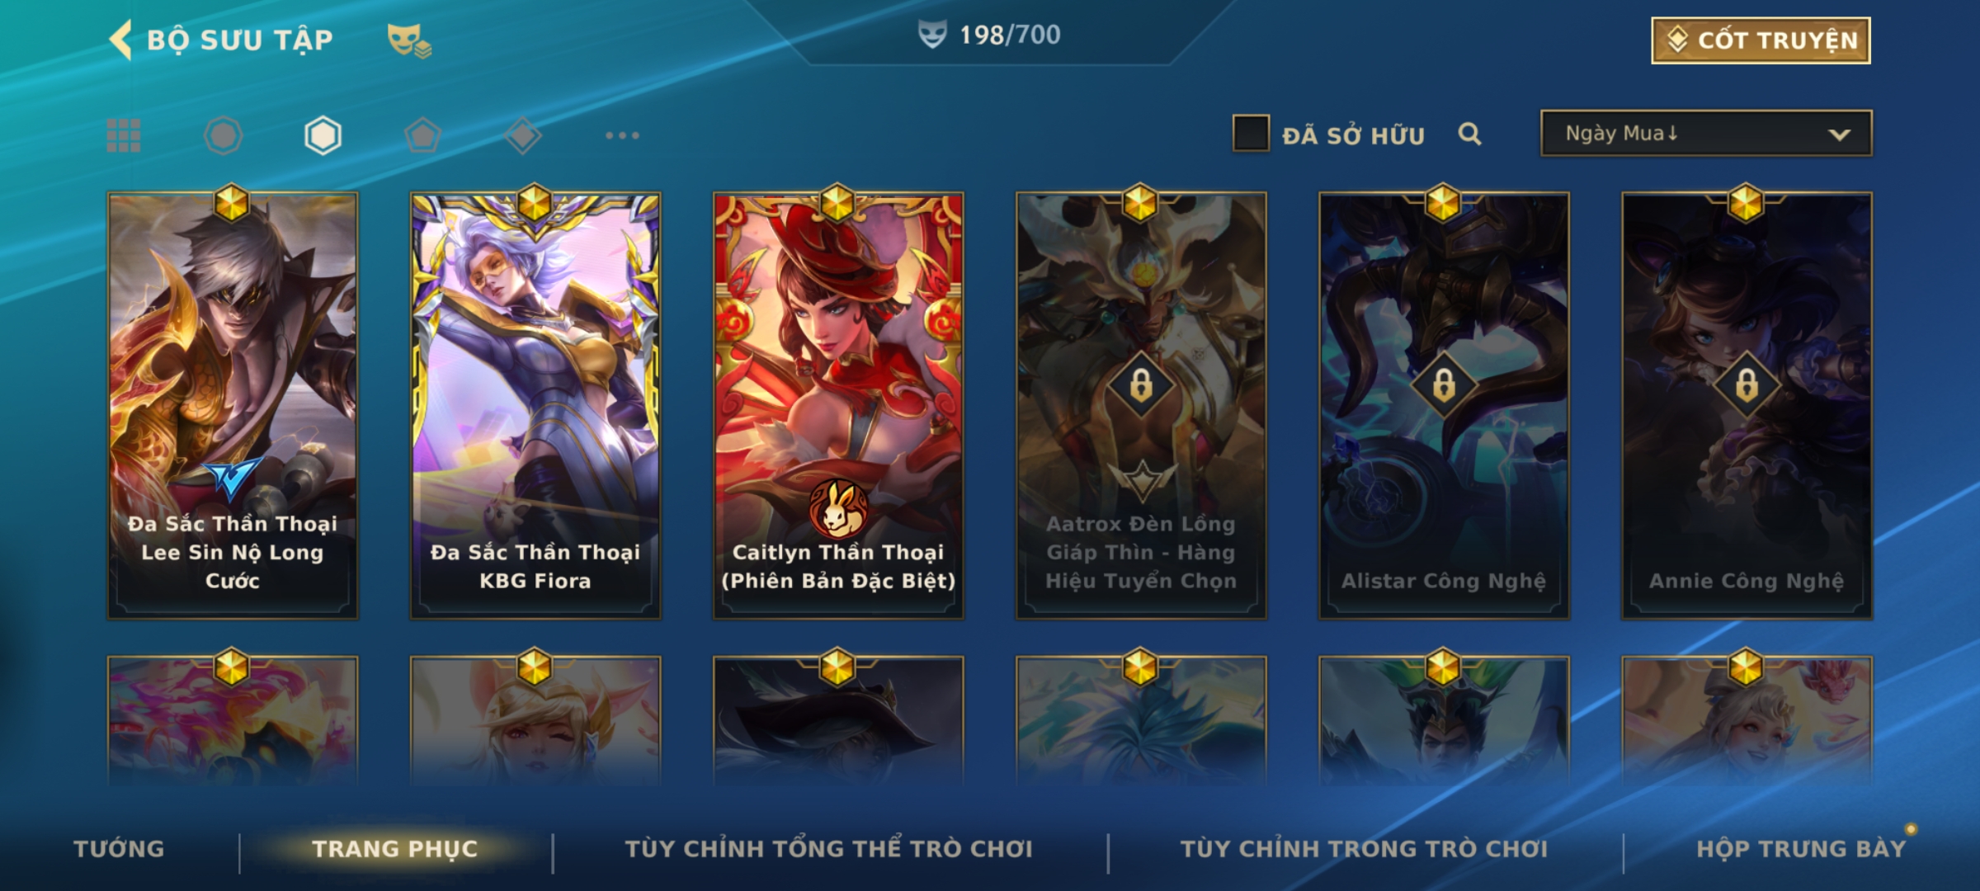This screenshot has height=891, width=1980.
Task: Open the Tùy Chỉnh Tổng Thể Trò Chơi tab
Action: point(828,849)
